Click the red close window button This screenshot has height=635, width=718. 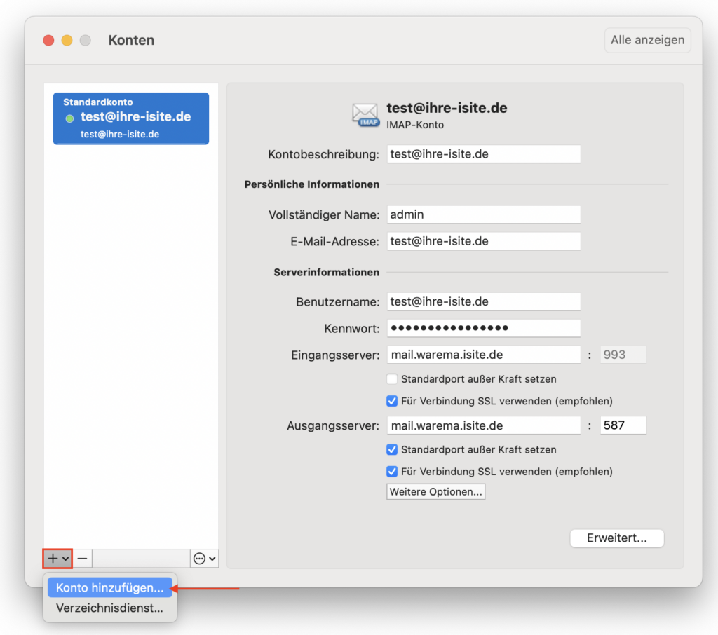[x=48, y=41]
